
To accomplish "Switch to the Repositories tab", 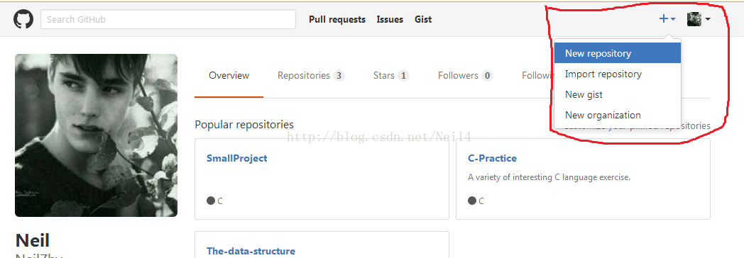I will pos(311,75).
